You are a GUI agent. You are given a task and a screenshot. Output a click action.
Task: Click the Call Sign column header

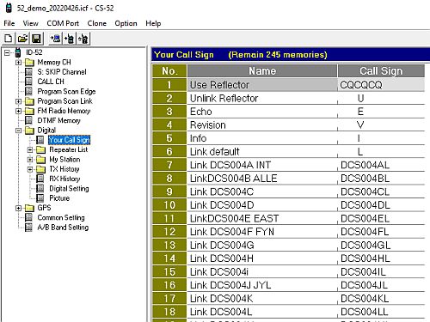[x=381, y=71]
